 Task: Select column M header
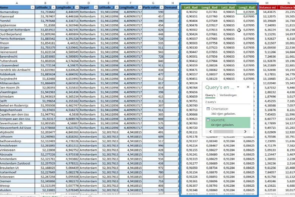coord(267,3)
